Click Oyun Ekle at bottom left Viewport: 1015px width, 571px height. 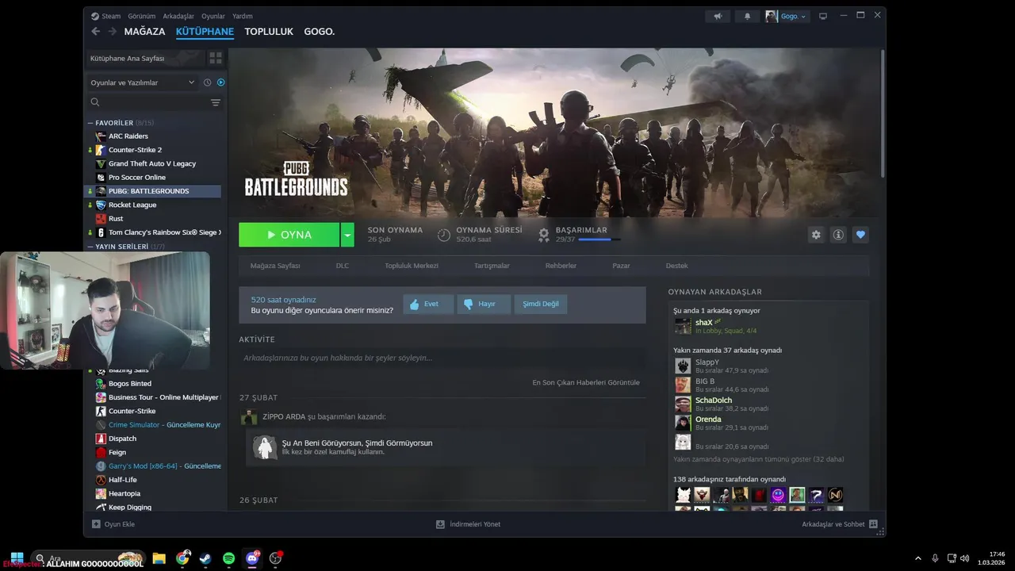point(113,524)
